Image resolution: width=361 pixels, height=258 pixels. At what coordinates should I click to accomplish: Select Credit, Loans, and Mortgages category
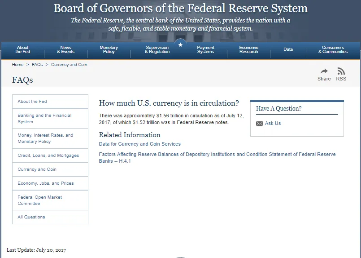tap(50, 156)
